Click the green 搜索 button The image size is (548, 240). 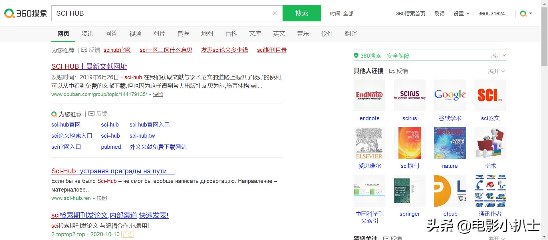tap(302, 13)
